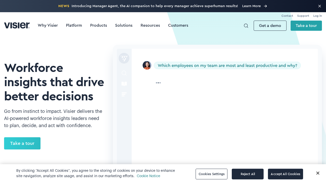
Task: Open the book icon in demo sidebar
Action: tap(124, 84)
